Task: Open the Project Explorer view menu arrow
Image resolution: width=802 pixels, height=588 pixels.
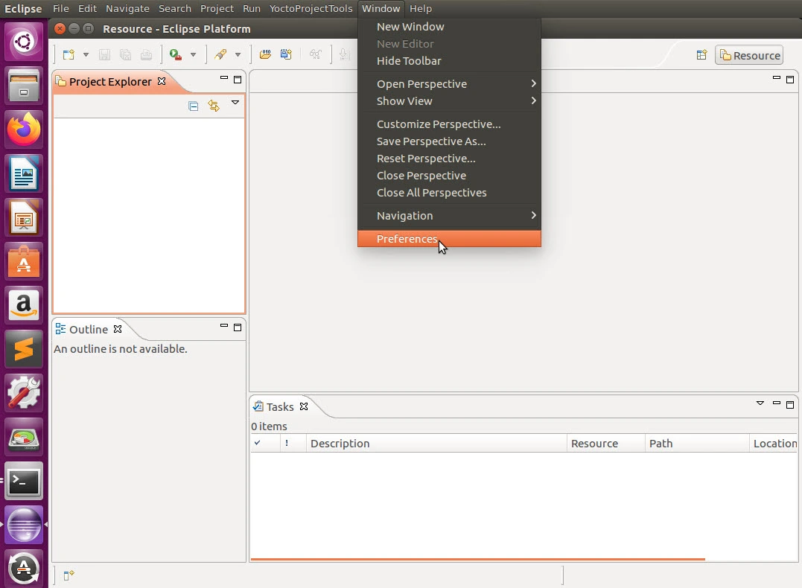Action: point(235,103)
